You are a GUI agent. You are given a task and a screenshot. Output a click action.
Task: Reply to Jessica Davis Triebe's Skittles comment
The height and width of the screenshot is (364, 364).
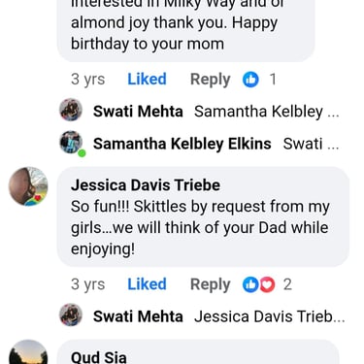211,284
